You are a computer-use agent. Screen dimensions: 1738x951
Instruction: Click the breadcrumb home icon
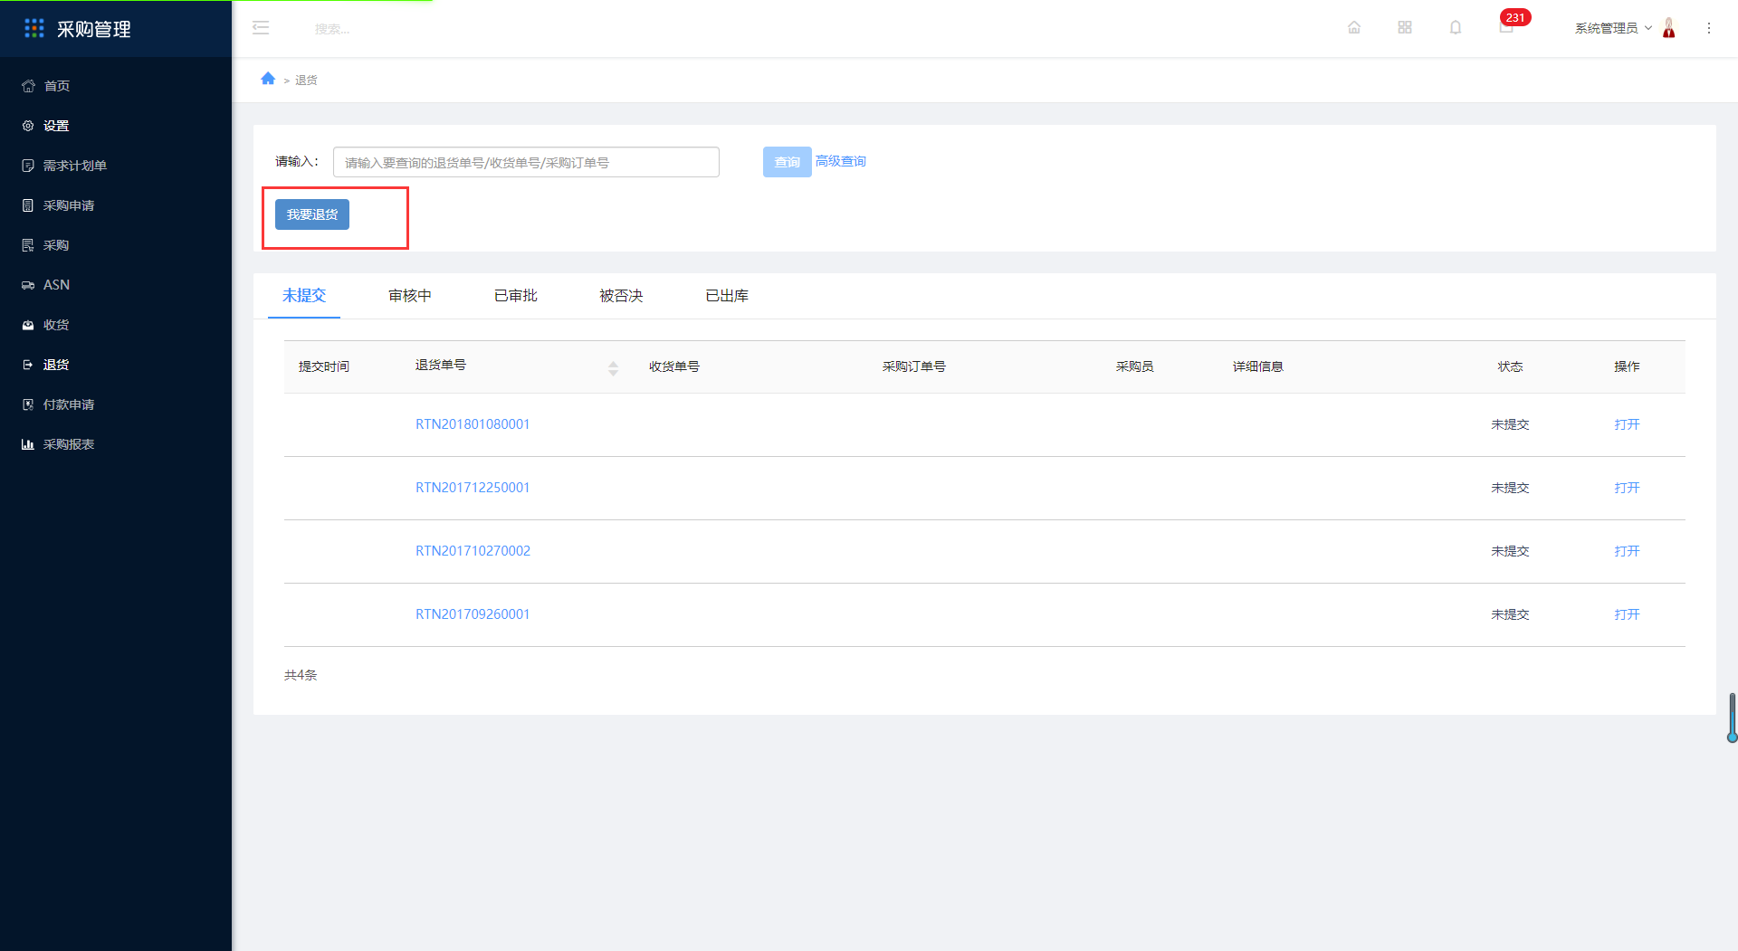click(268, 79)
